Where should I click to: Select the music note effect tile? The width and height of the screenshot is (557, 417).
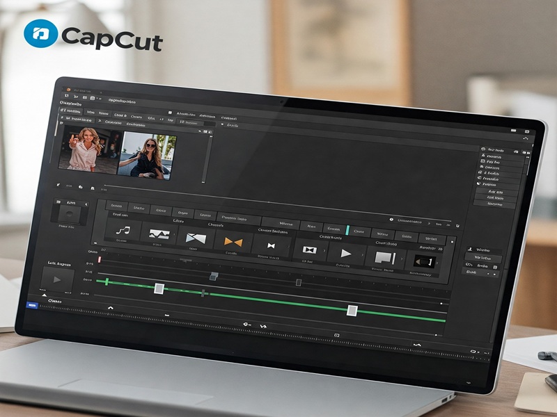point(123,231)
